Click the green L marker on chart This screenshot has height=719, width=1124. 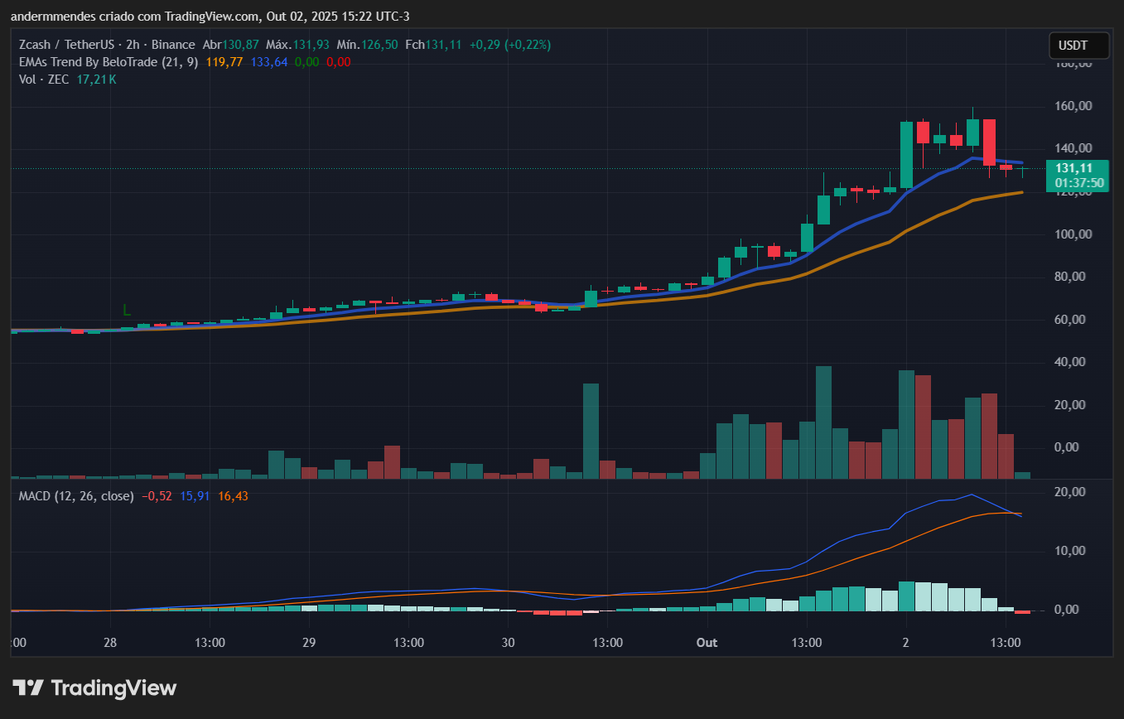click(x=126, y=311)
